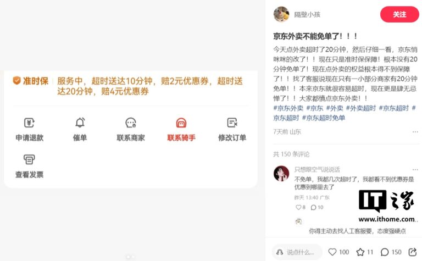Open 联系商家 chat icon
This screenshot has height=261, width=422.
pos(131,123)
